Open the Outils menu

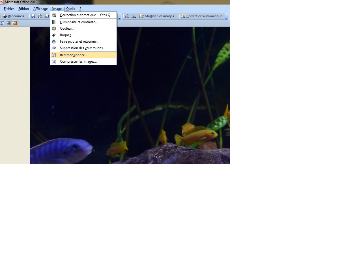point(70,9)
